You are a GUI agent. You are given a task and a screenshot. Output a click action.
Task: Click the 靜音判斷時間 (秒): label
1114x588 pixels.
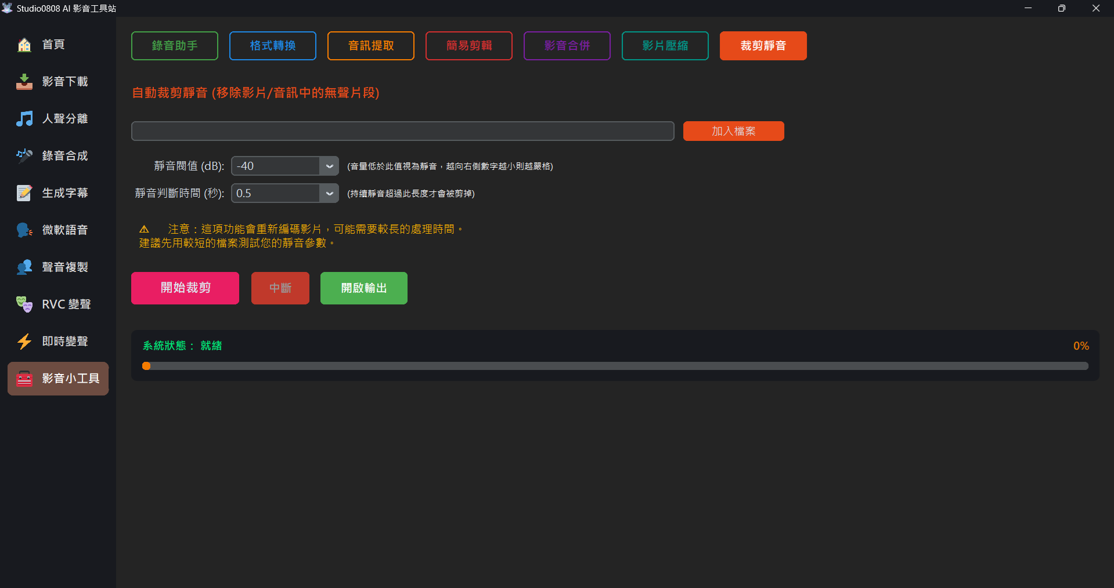pyautogui.click(x=180, y=194)
